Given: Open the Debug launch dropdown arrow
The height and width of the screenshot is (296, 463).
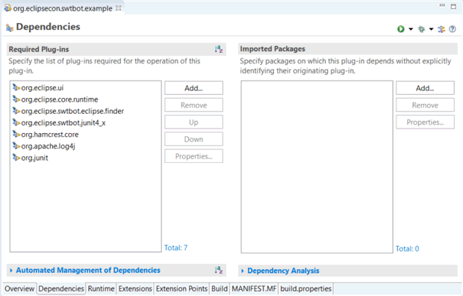Looking at the screenshot, I should point(431,29).
